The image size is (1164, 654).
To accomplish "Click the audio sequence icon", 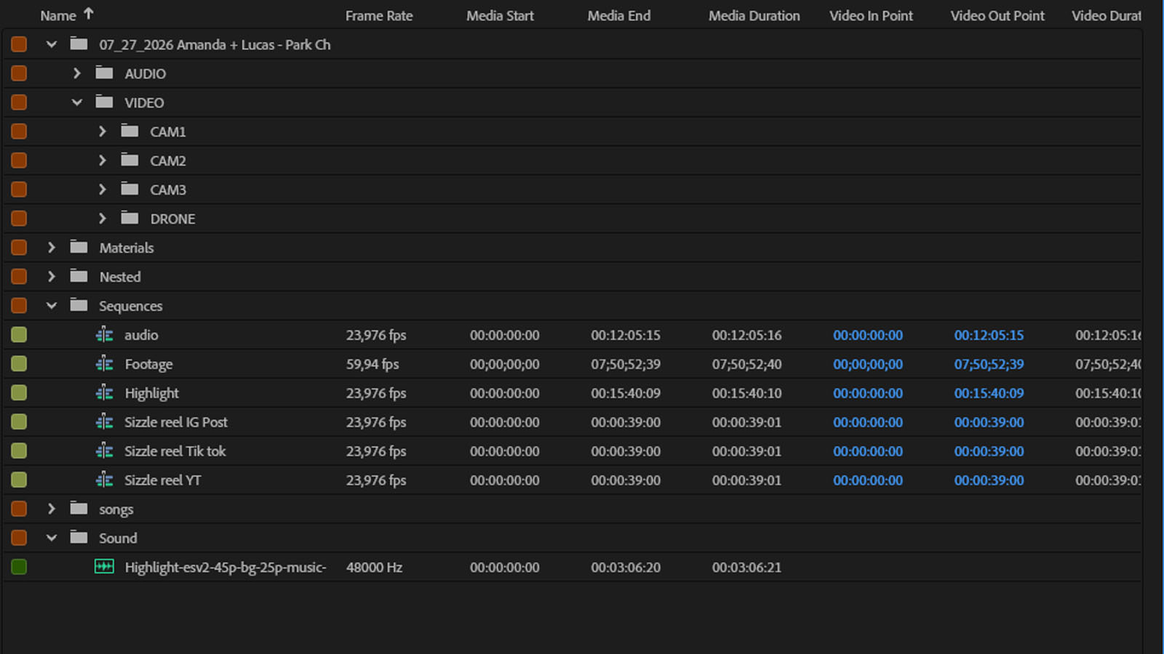I will tap(104, 335).
